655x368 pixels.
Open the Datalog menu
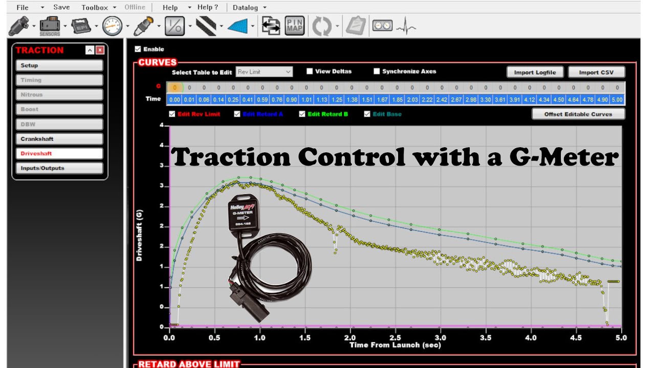246,8
